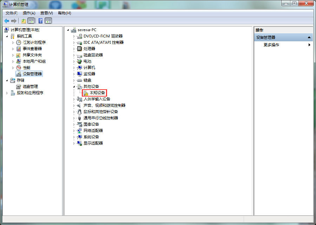
Task: Select the serena-PC label
Action: 87,30
